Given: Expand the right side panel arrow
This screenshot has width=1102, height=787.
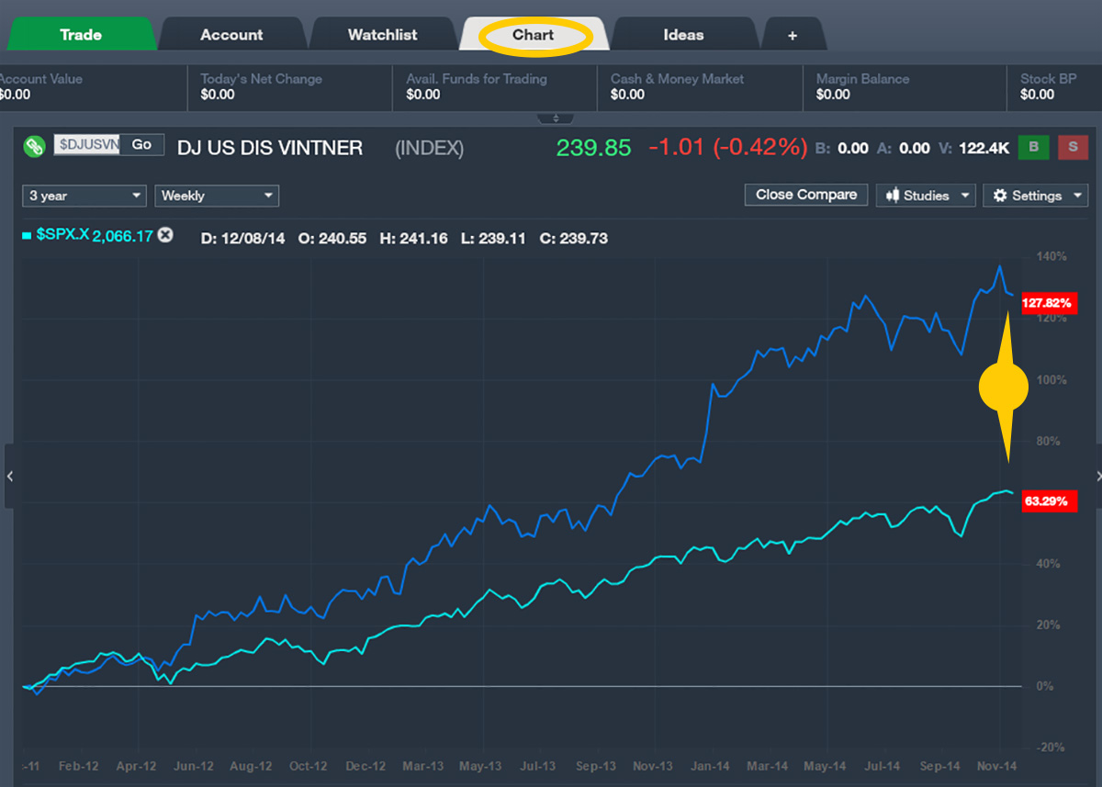Looking at the screenshot, I should [x=1098, y=476].
